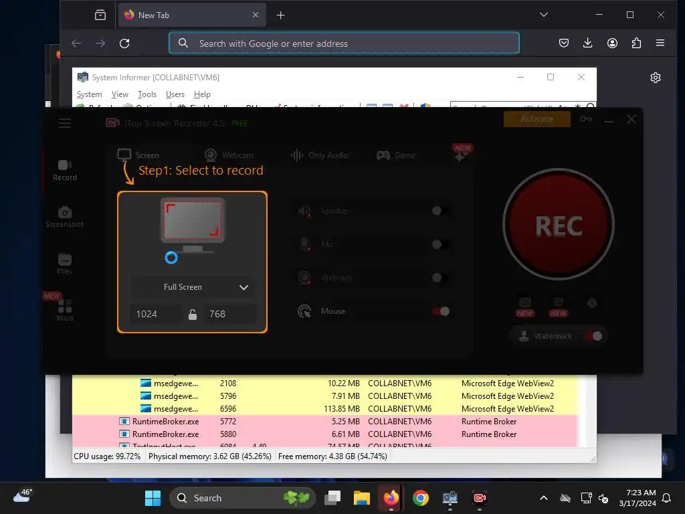Open a new Firefox tab with plus button

pyautogui.click(x=280, y=15)
